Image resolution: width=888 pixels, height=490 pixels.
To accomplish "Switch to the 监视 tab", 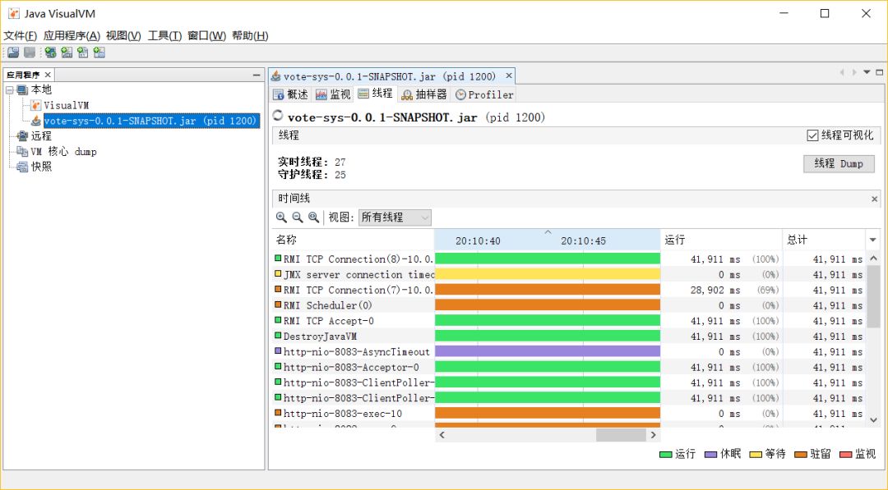I will tap(334, 94).
